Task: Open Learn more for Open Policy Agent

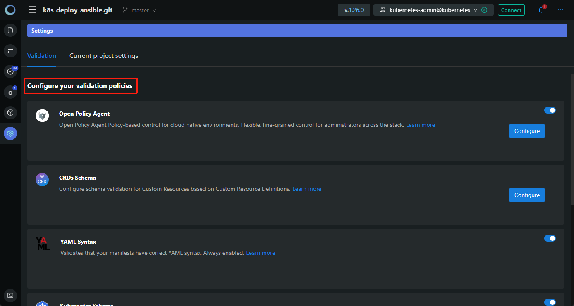Action: [x=421, y=125]
